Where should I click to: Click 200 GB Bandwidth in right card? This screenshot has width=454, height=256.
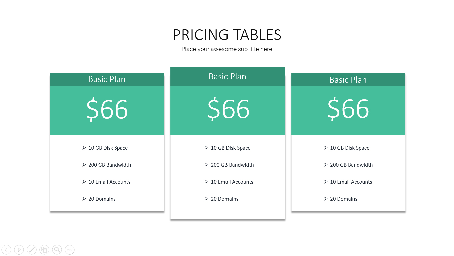tap(351, 165)
